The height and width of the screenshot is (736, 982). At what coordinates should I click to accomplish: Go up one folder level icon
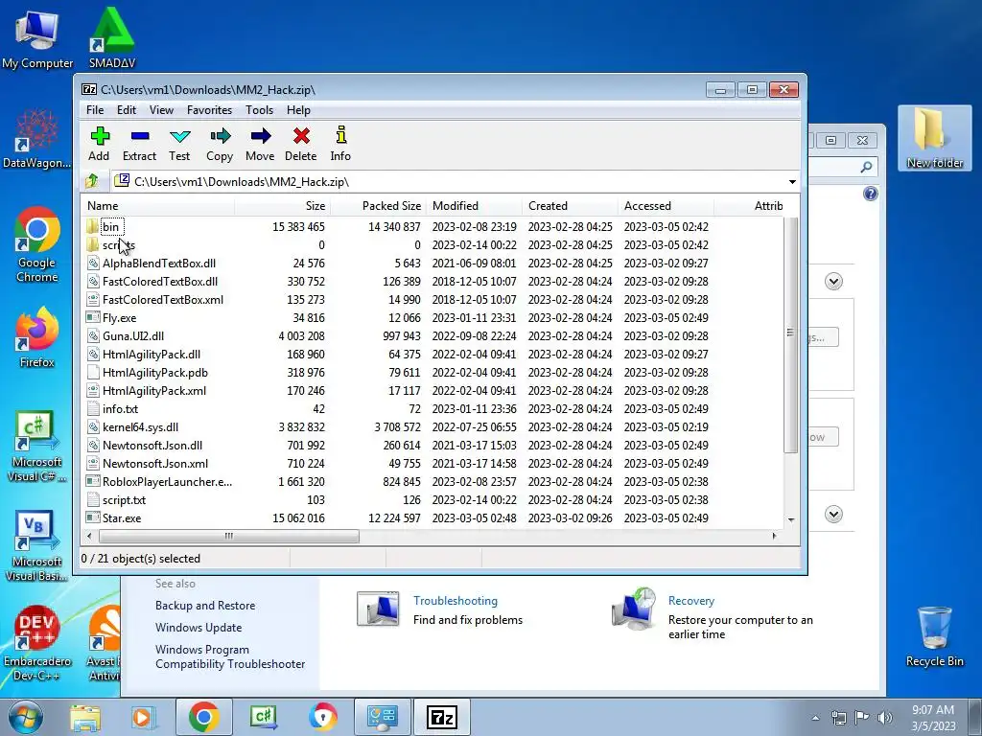coord(92,181)
